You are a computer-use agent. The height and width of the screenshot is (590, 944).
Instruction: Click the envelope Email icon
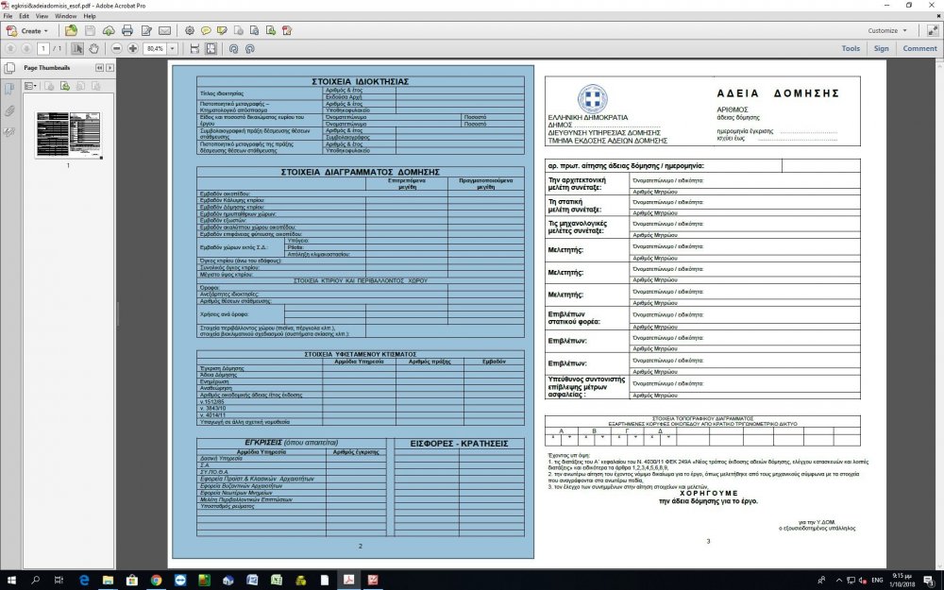(165, 30)
